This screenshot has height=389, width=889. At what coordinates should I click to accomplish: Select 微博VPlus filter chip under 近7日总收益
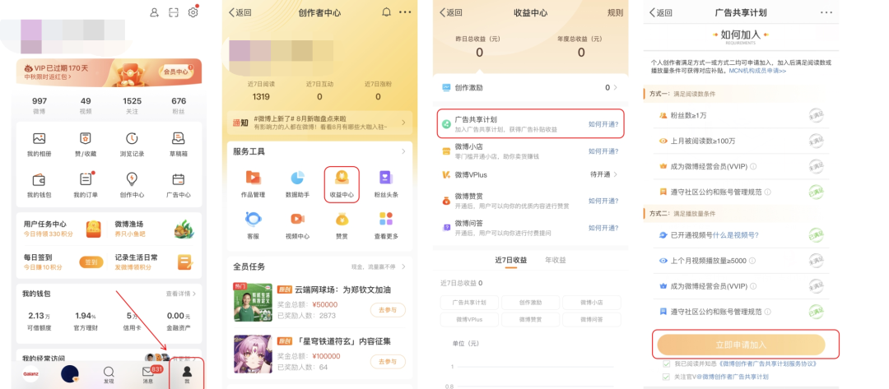tap(469, 319)
